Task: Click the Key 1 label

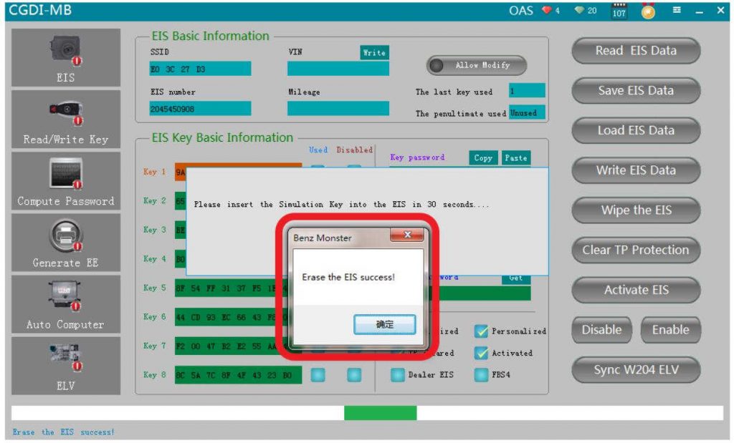Action: [155, 172]
